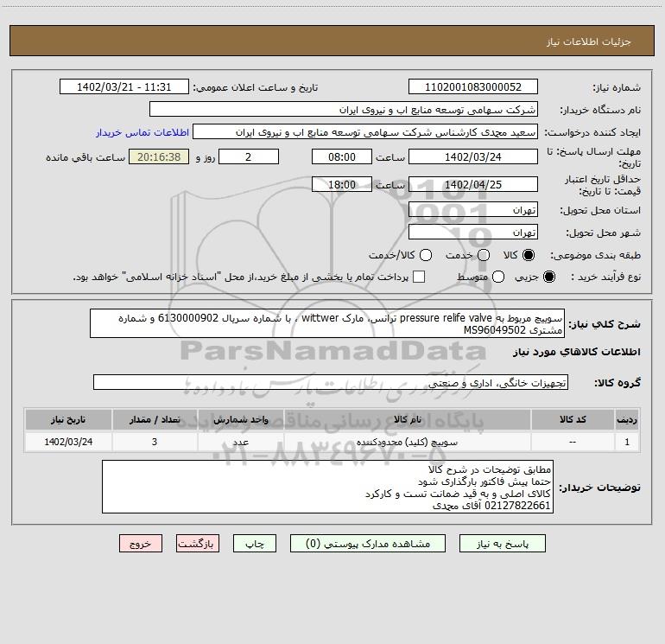Click the unit cell عدد
The image size is (665, 644).
[240, 442]
